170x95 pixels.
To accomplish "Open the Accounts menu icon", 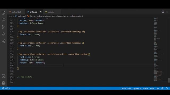I will tap(3, 76).
